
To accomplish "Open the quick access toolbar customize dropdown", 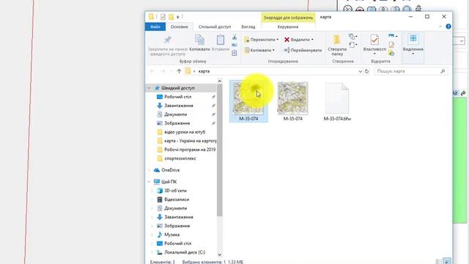I will click(x=178, y=17).
